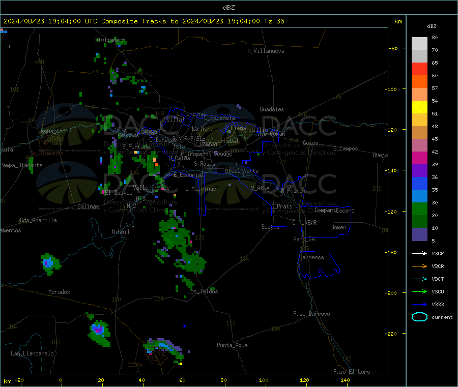Screen dimensions: 458x387
Task: Click the SAN_RAFAEL city label
Action: (x=187, y=138)
